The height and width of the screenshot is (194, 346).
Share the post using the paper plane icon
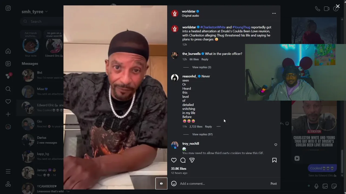[192, 160]
